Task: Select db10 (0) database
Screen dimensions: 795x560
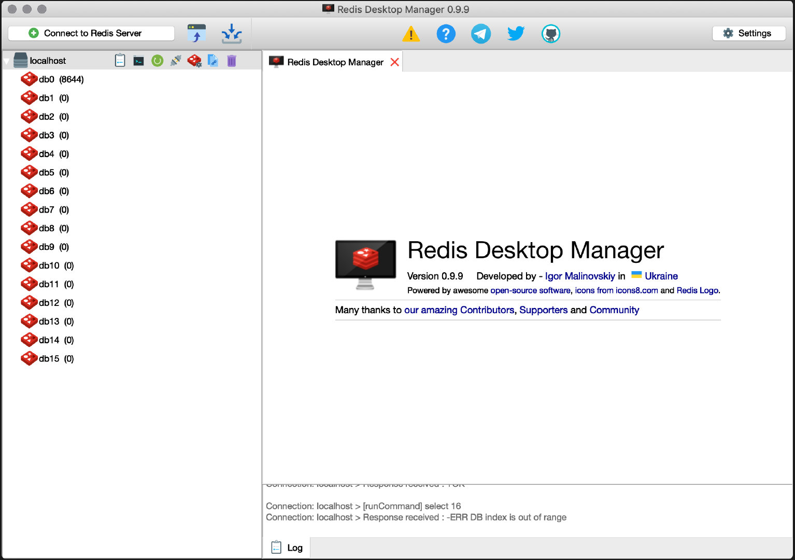Action: [48, 266]
